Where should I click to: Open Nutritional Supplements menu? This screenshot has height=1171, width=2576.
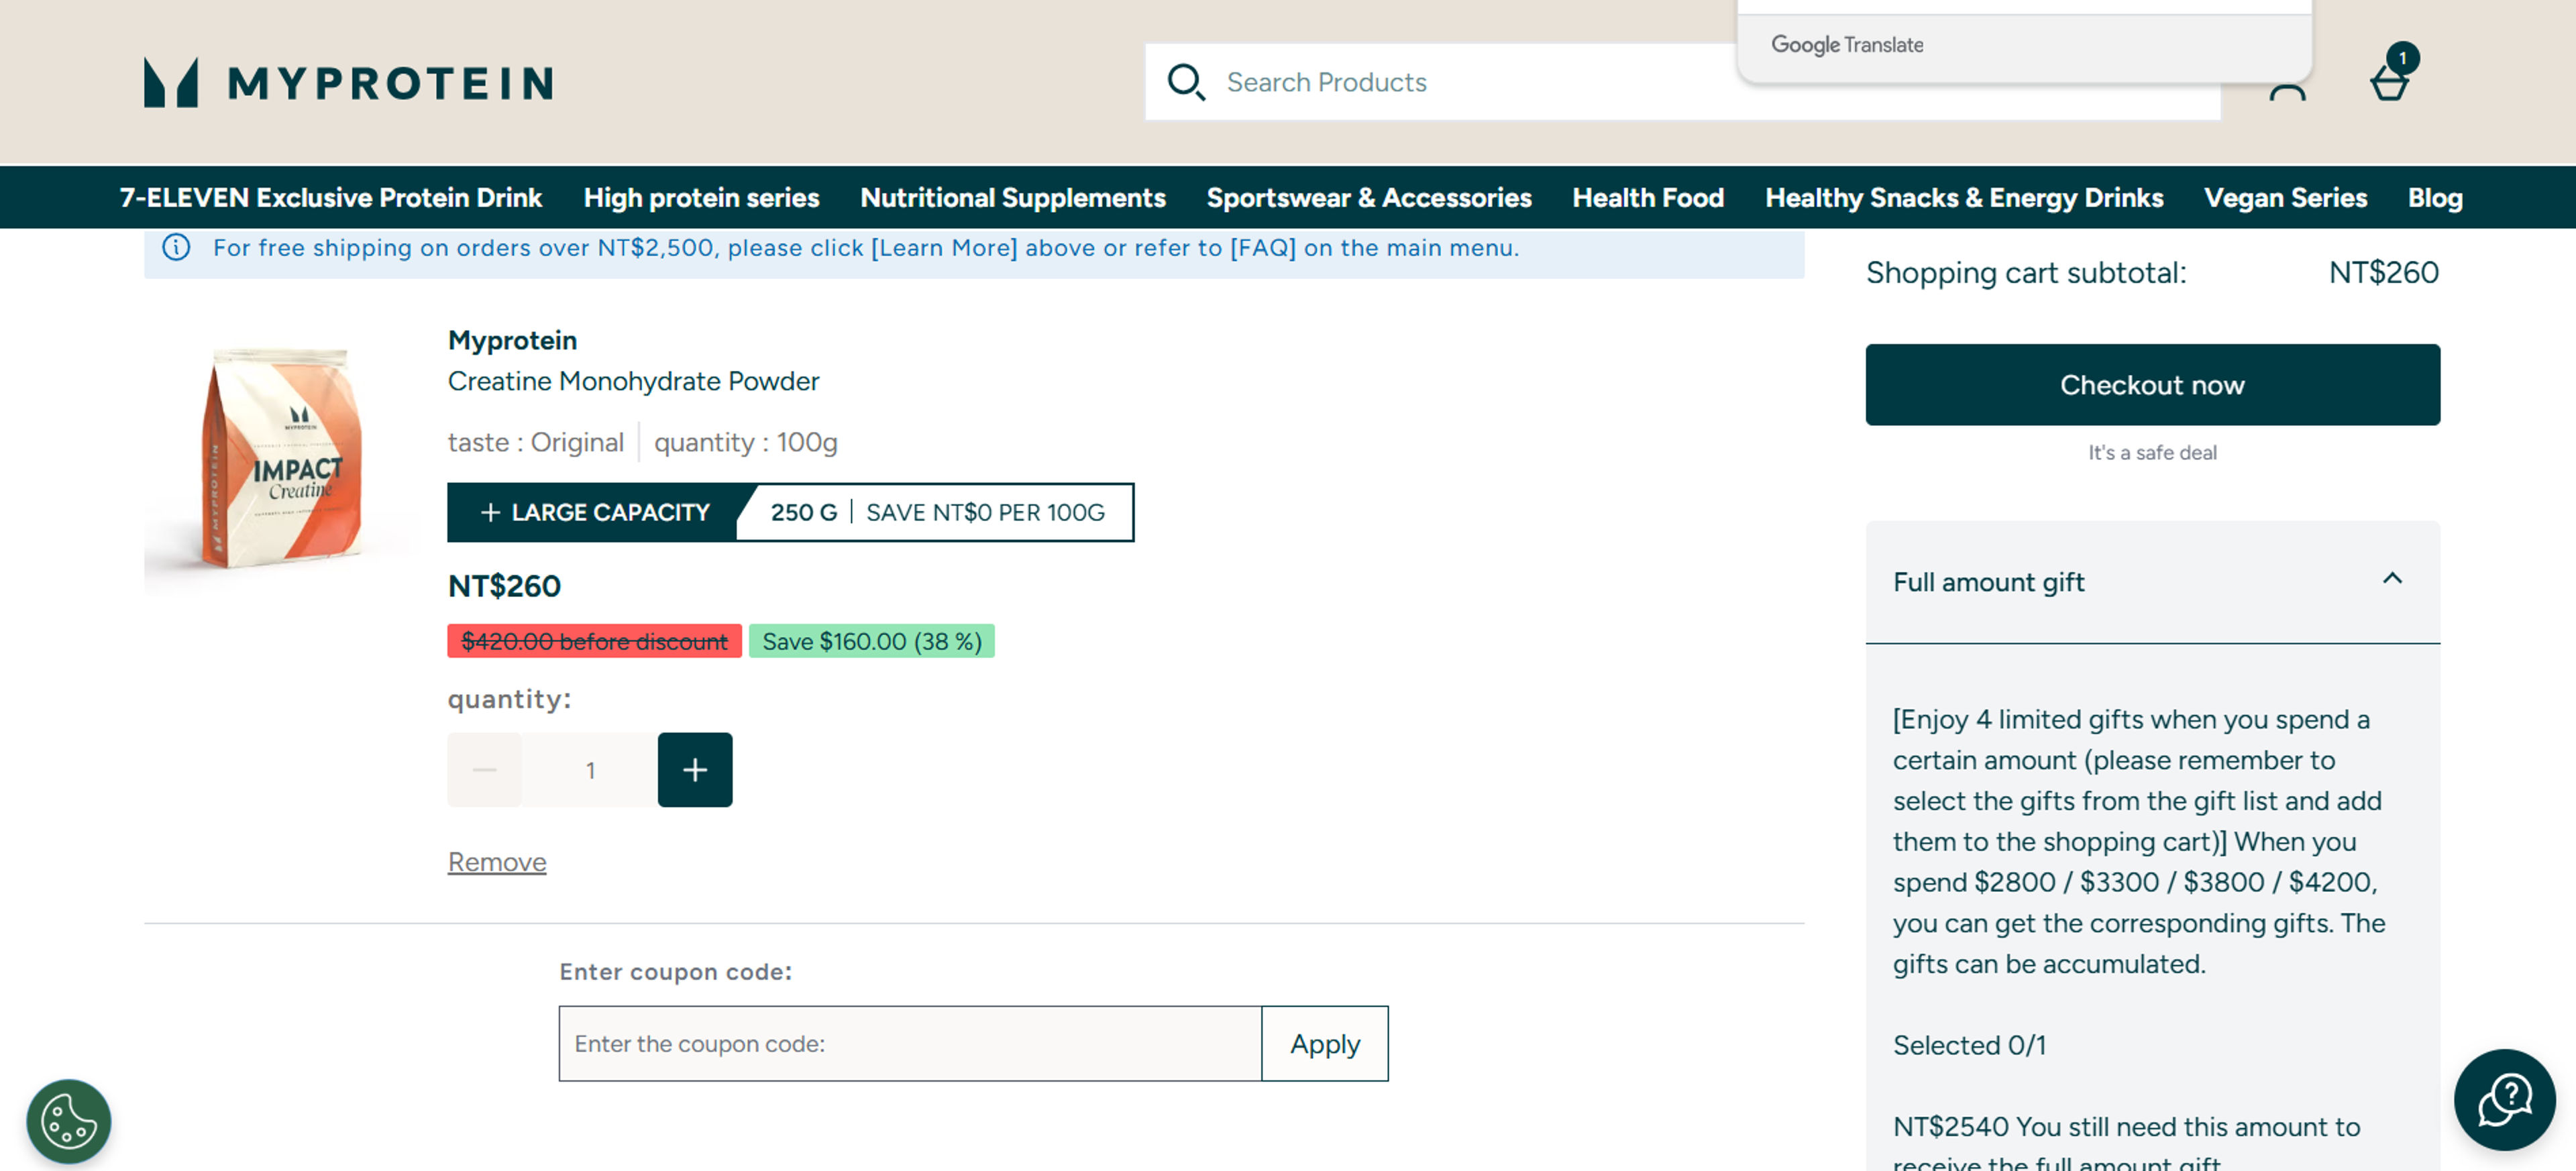click(1012, 198)
